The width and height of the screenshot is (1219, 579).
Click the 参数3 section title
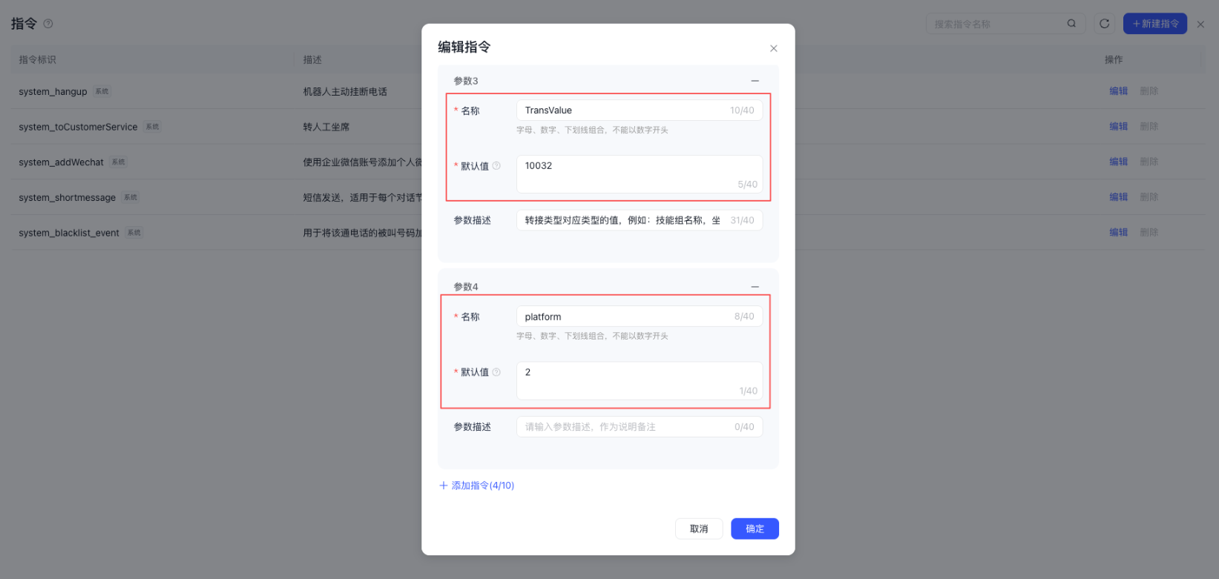pyautogui.click(x=466, y=81)
